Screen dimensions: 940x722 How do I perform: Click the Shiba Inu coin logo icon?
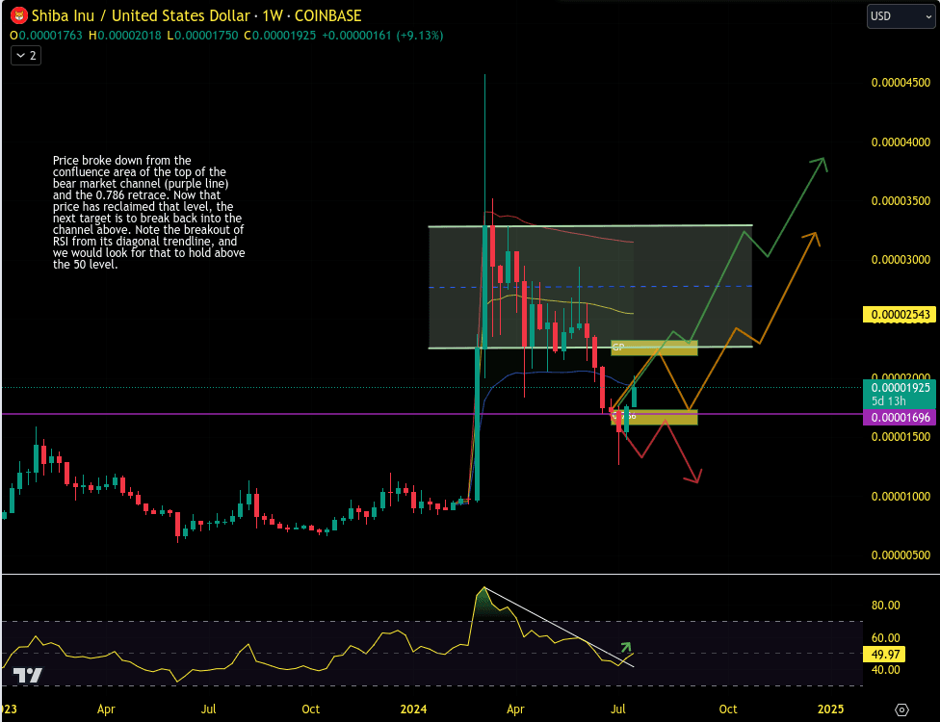coord(19,15)
